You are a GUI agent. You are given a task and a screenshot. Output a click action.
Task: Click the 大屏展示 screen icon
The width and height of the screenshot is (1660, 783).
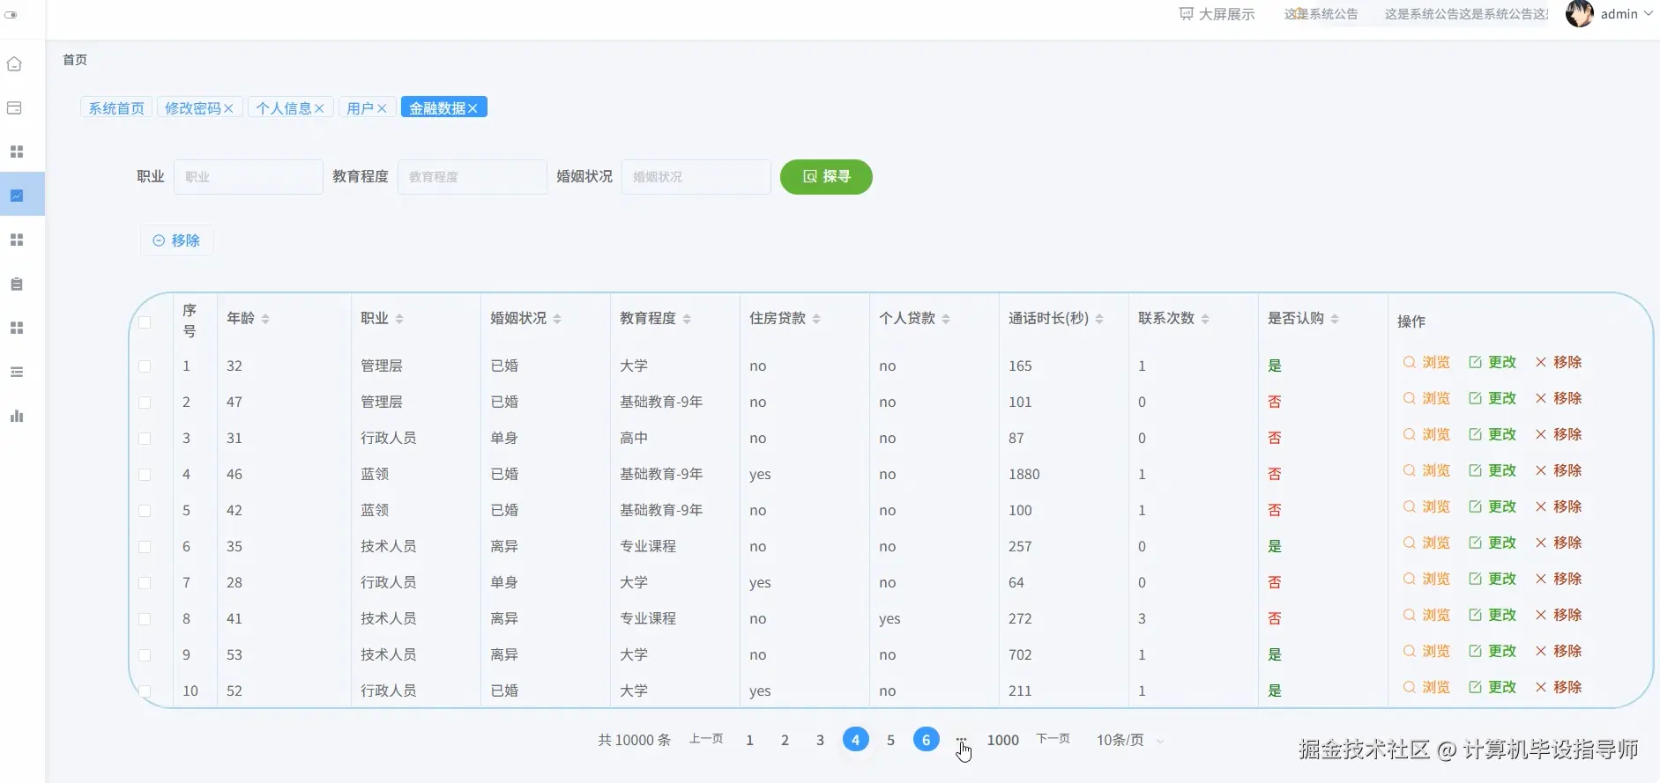(1187, 14)
